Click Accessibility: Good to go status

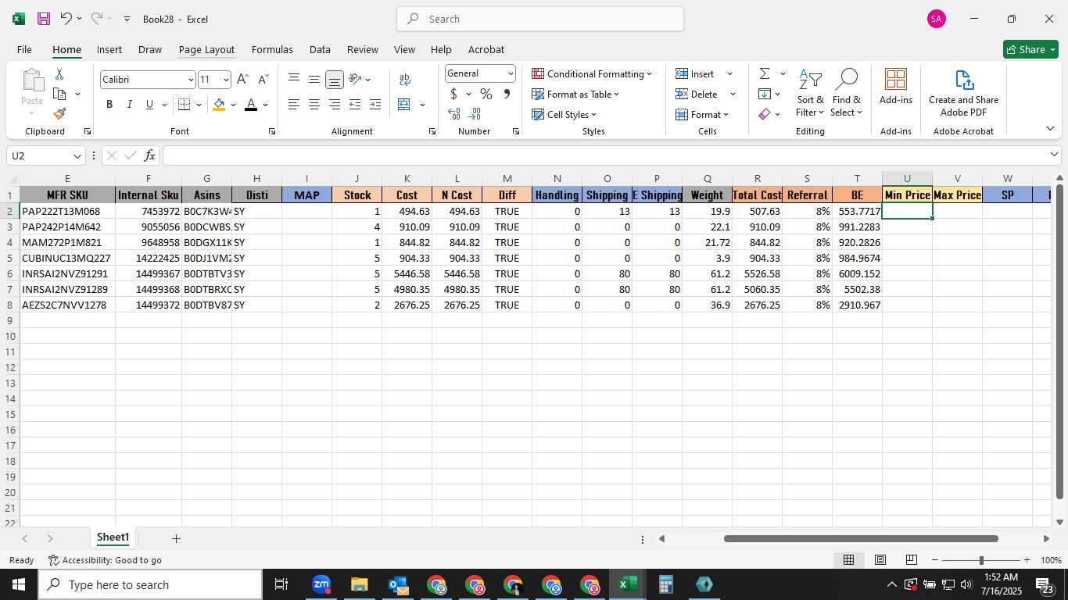point(105,560)
